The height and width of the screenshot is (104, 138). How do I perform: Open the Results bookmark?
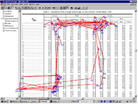8,23
